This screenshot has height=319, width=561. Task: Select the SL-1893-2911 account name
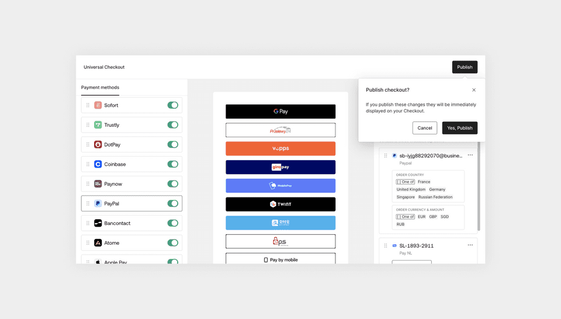[417, 246]
